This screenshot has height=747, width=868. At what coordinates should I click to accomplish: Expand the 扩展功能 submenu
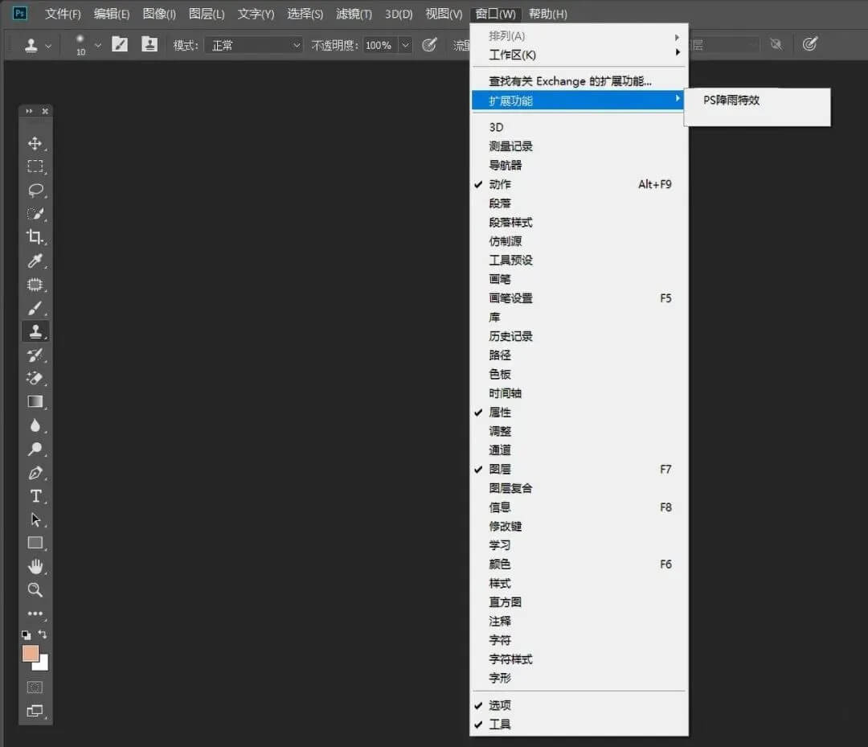(579, 101)
